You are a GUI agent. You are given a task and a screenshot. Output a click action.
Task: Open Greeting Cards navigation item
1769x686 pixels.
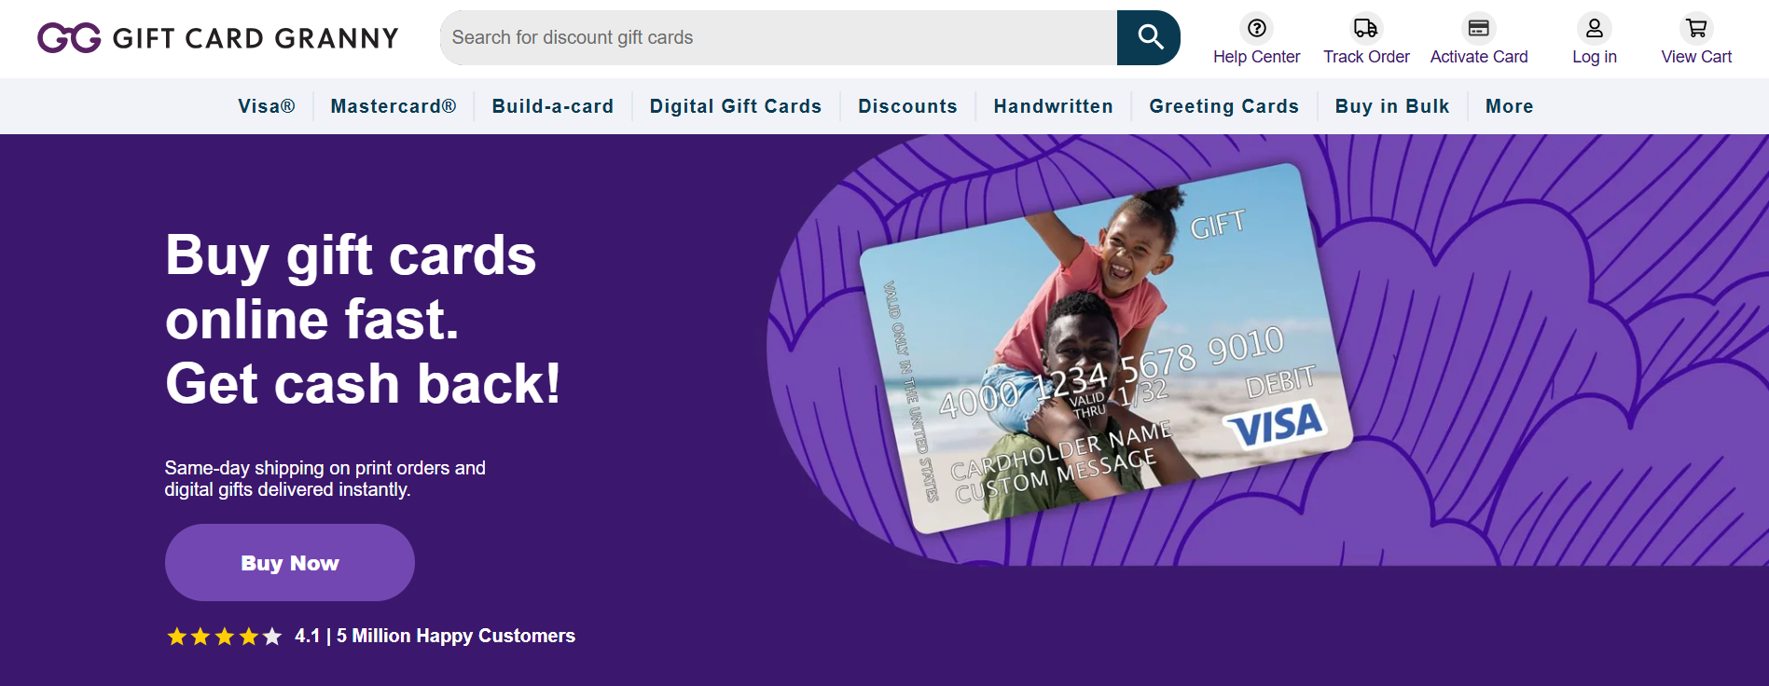point(1224,106)
